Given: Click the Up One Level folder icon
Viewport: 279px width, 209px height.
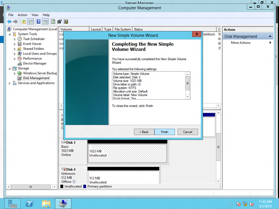Looking at the screenshot, I should click(24, 21).
